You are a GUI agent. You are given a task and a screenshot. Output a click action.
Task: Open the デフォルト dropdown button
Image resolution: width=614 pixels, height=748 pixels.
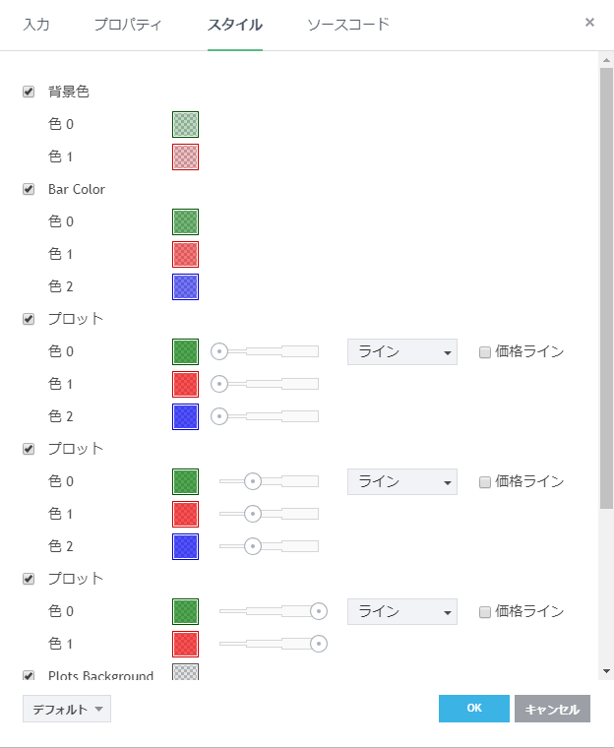[x=67, y=709]
